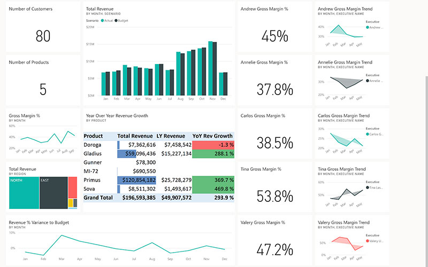Click the red region block in treemap

72,187
